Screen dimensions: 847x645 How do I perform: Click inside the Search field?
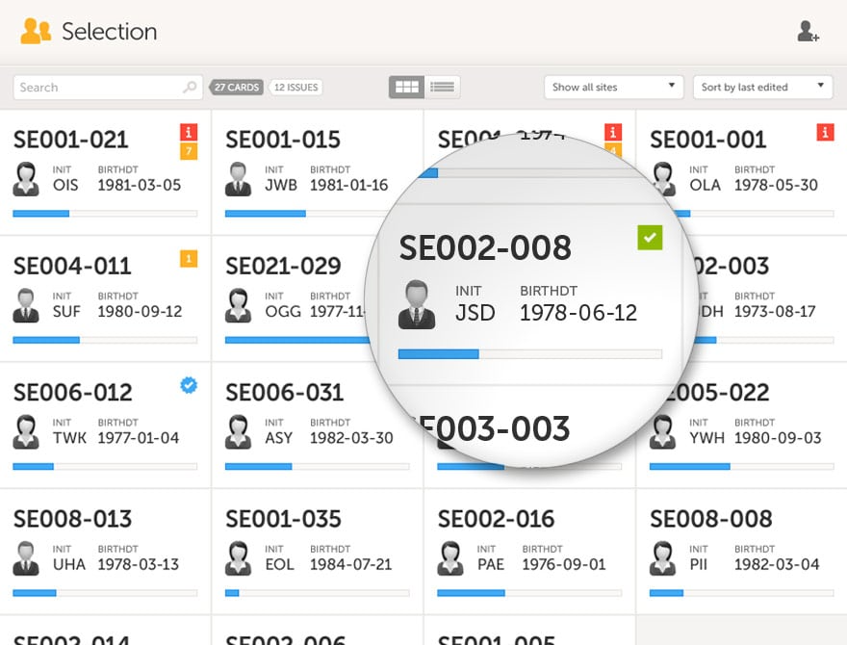(108, 87)
